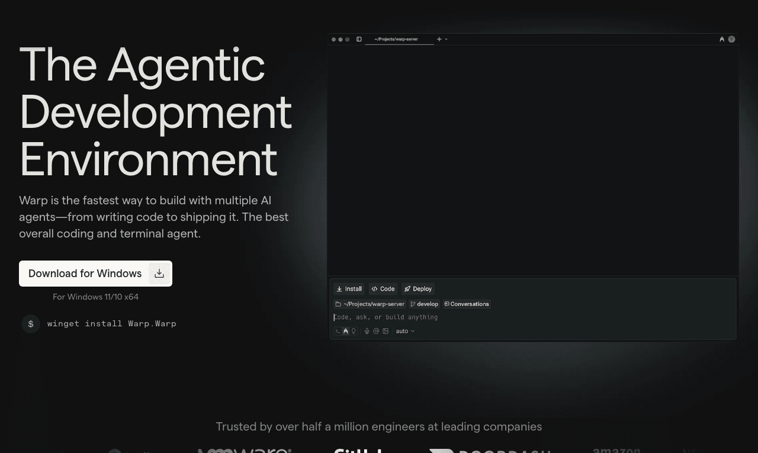Open the auto model dropdown
This screenshot has height=453, width=758.
(406, 331)
